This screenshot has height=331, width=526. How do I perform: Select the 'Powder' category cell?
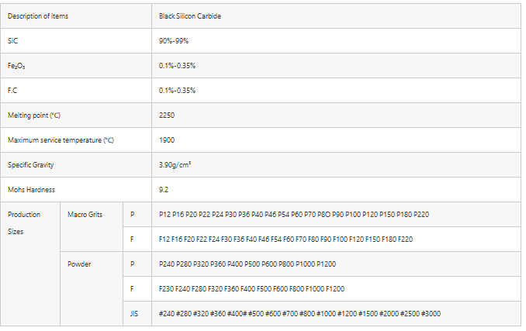coord(79,264)
